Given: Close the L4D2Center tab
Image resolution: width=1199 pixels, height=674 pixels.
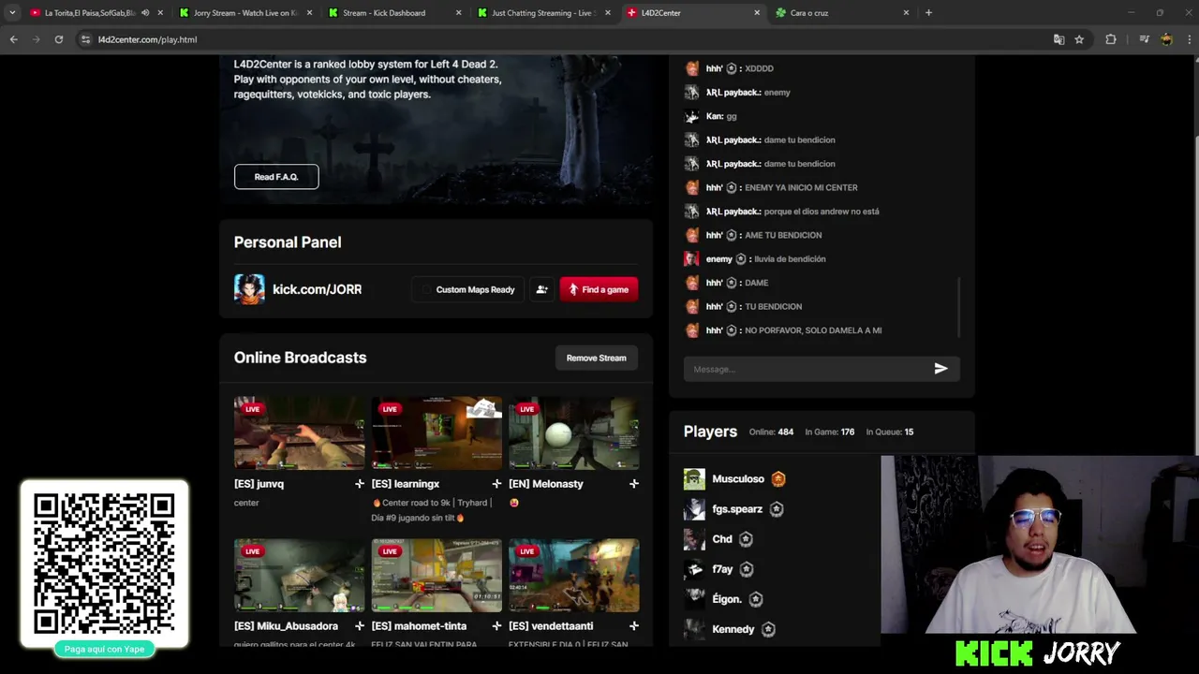Looking at the screenshot, I should [x=757, y=13].
